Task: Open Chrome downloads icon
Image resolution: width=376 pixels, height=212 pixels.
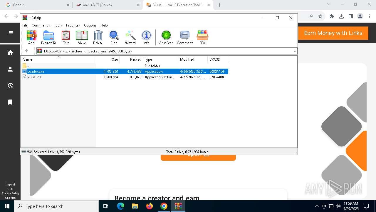Action: click(341, 16)
